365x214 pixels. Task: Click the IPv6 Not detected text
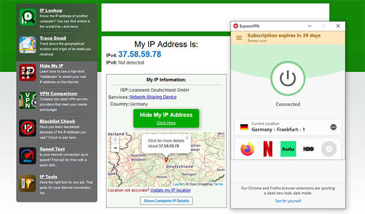125,63
